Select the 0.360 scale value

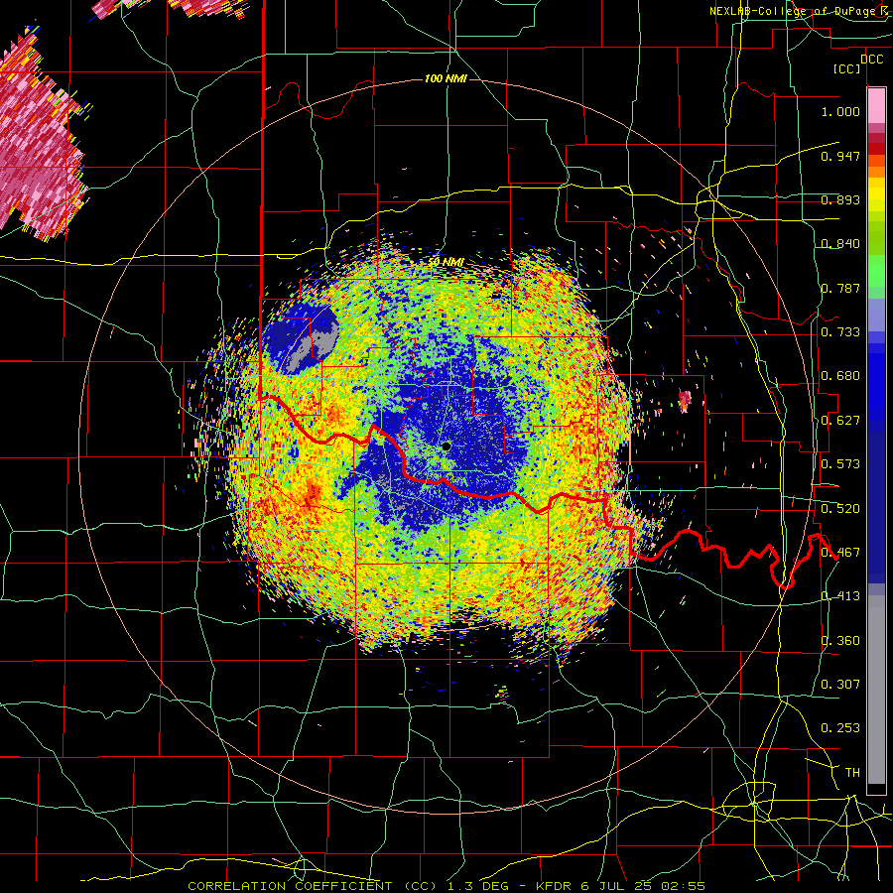(840, 641)
